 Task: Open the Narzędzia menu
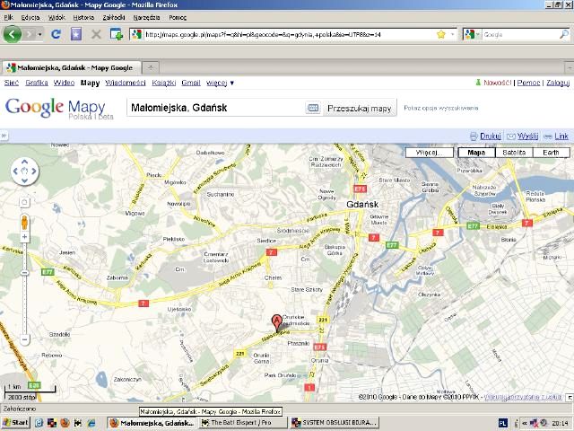(147, 17)
